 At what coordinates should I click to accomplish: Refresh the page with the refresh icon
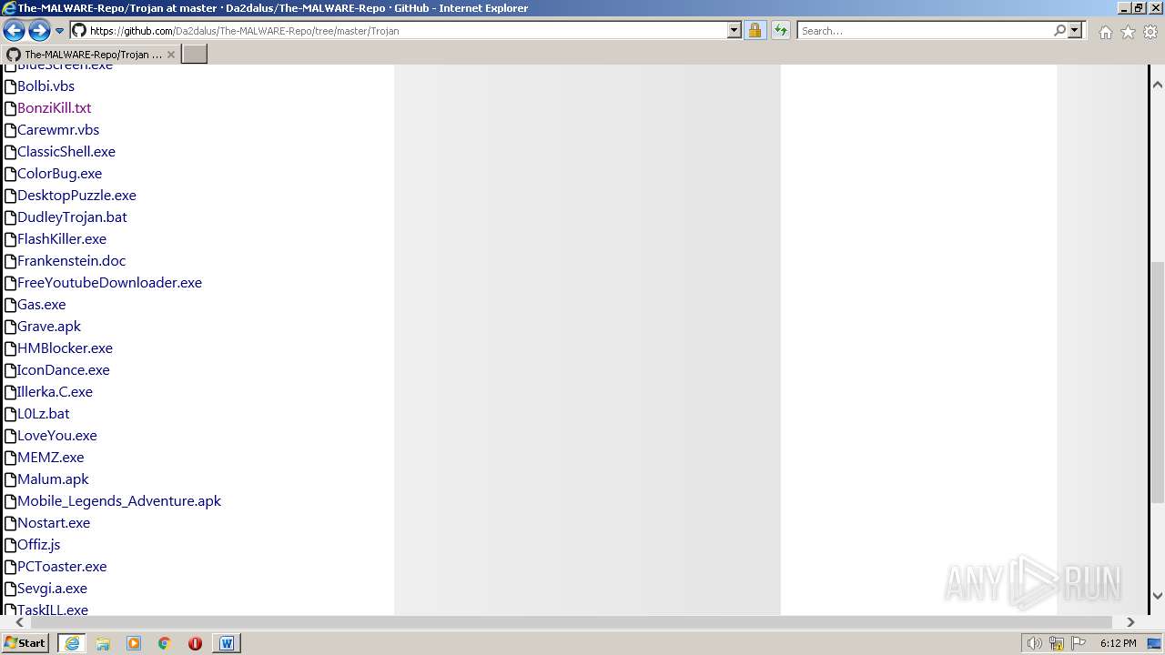pyautogui.click(x=781, y=30)
